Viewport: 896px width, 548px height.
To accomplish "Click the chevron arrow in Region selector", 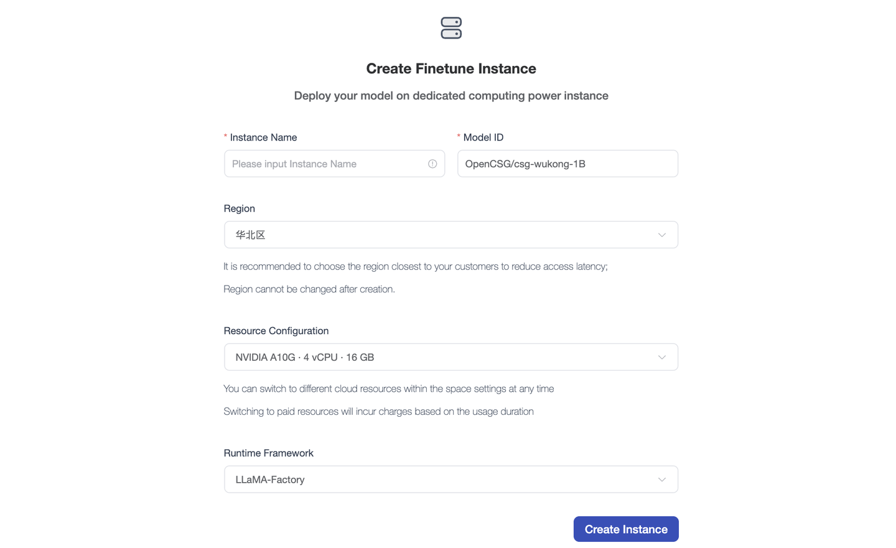I will point(661,235).
